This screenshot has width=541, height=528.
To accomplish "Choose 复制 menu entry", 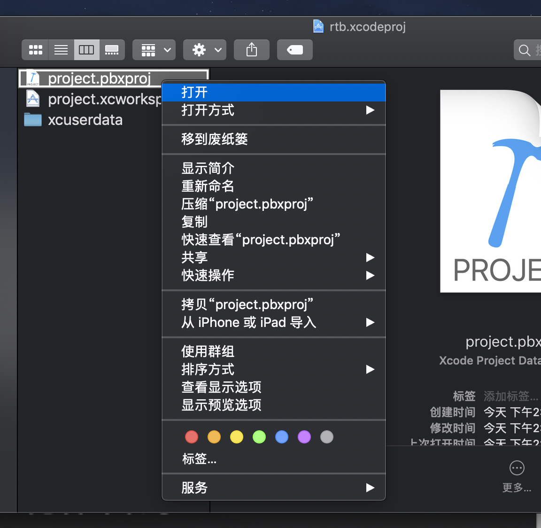I will pyautogui.click(x=274, y=222).
